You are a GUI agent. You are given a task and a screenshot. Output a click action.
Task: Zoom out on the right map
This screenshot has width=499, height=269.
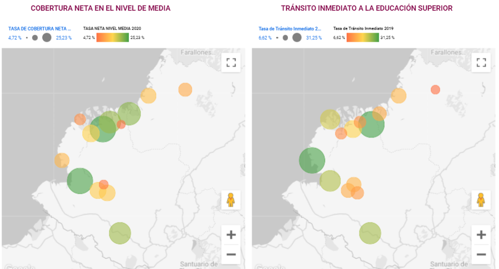click(x=481, y=253)
